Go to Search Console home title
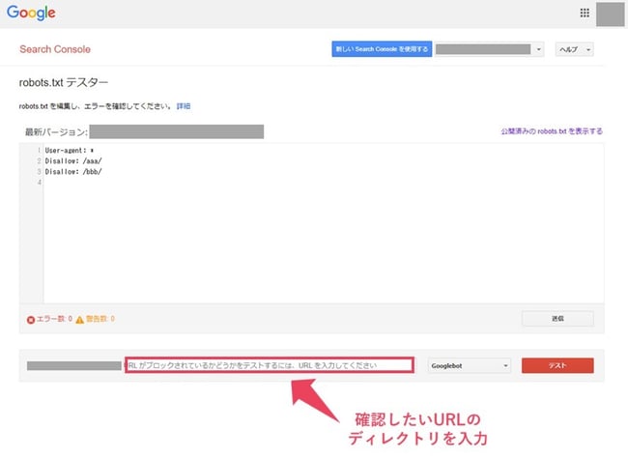 [55, 49]
